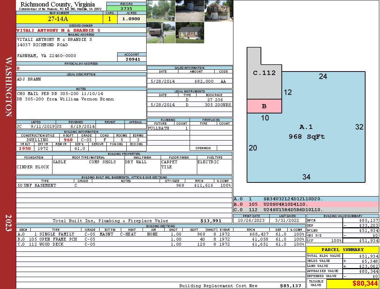Select the 50 UNF BASEMENT row

pyautogui.click(x=124, y=185)
